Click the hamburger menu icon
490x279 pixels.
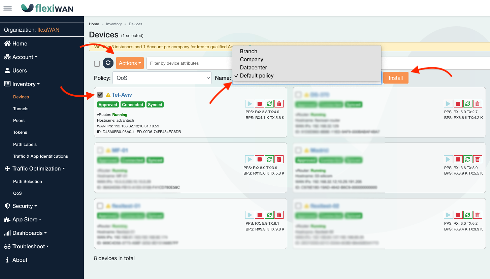point(7,8)
